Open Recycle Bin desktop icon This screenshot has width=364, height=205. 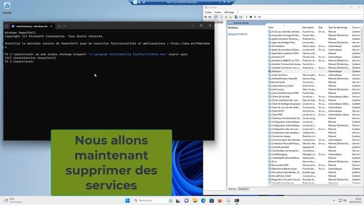(7, 7)
